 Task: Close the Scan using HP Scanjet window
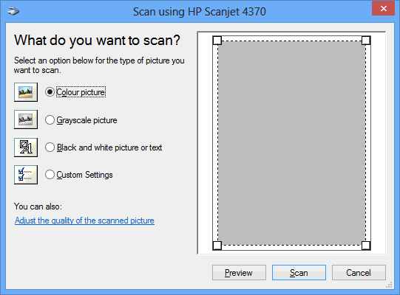pyautogui.click(x=384, y=9)
